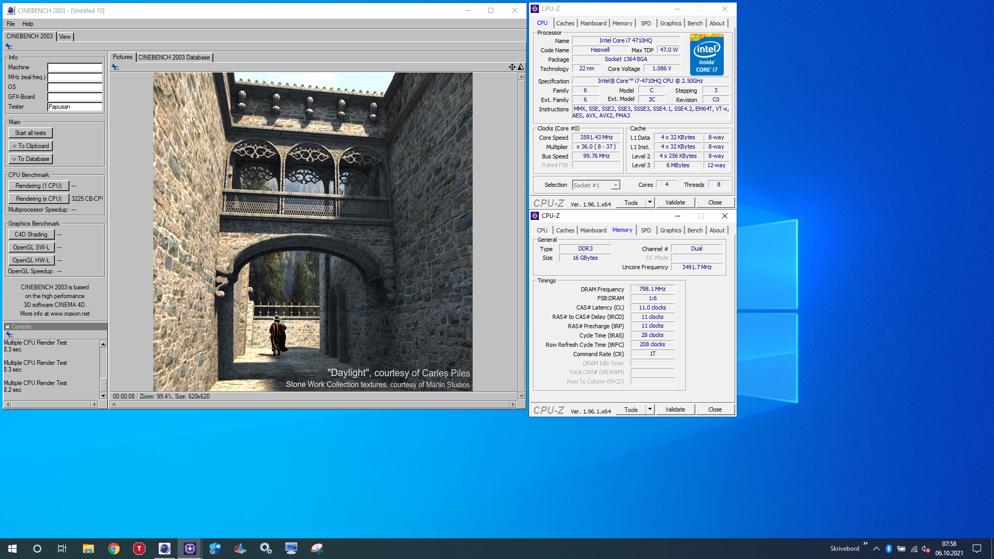This screenshot has width=994, height=559.
Task: Click the CPU-Z title icon of the upper window
Action: [x=535, y=9]
